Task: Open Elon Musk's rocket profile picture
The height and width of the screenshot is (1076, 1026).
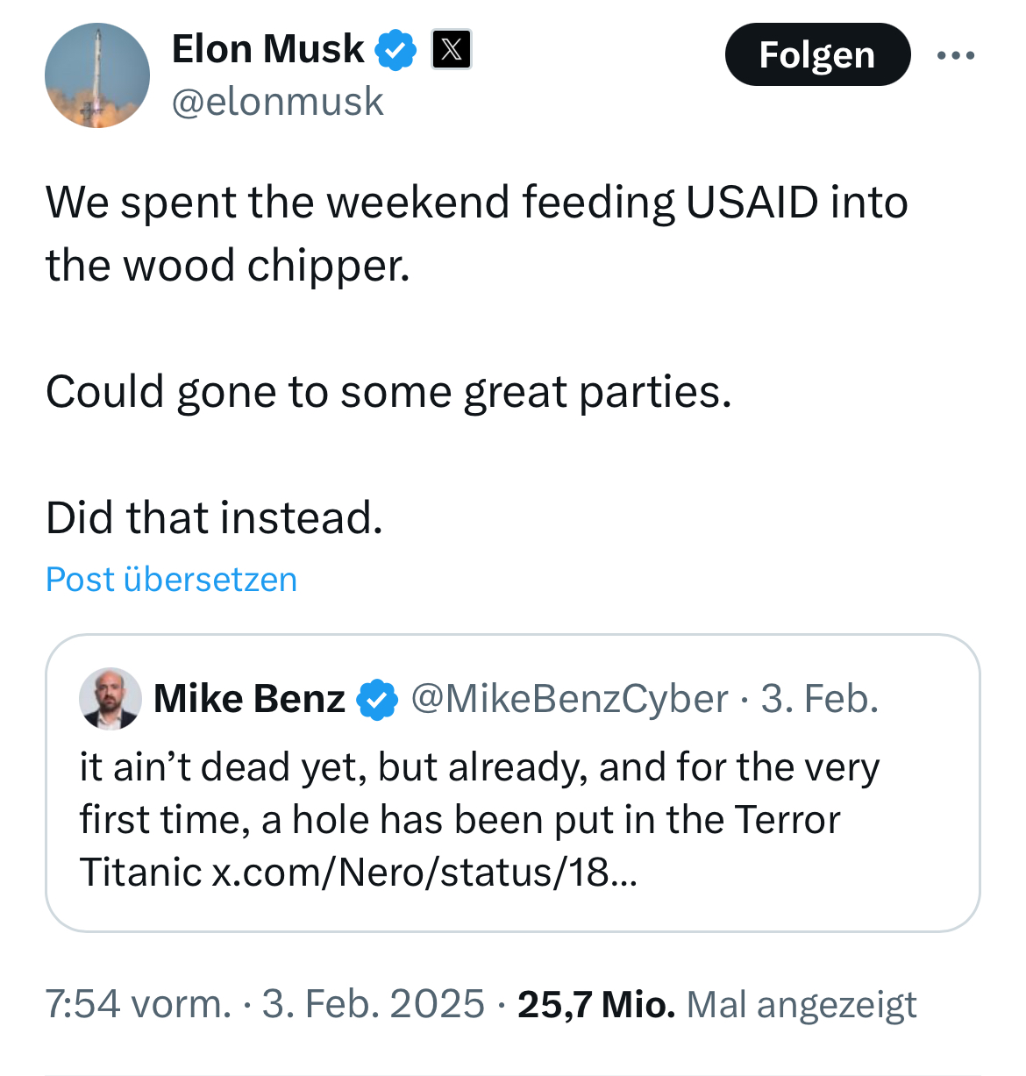Action: [x=97, y=75]
